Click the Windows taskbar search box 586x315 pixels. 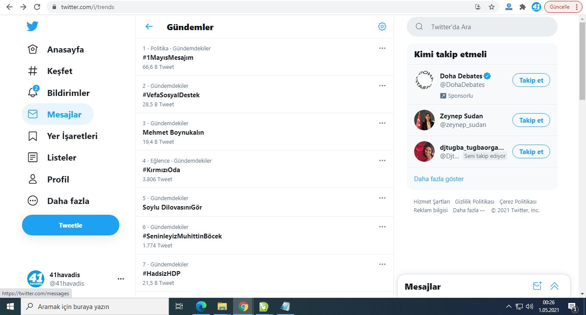pyautogui.click(x=95, y=306)
